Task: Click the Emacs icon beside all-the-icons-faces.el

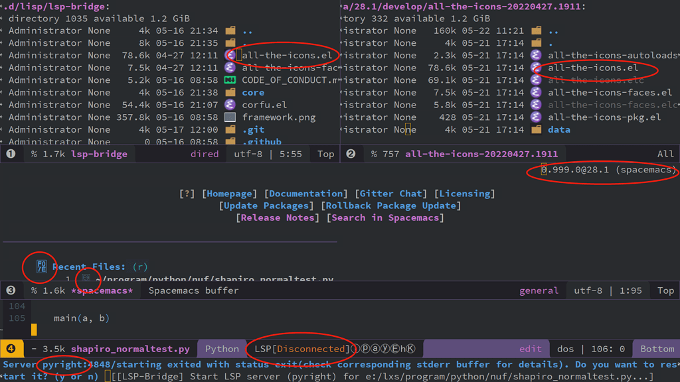Action: (x=536, y=92)
